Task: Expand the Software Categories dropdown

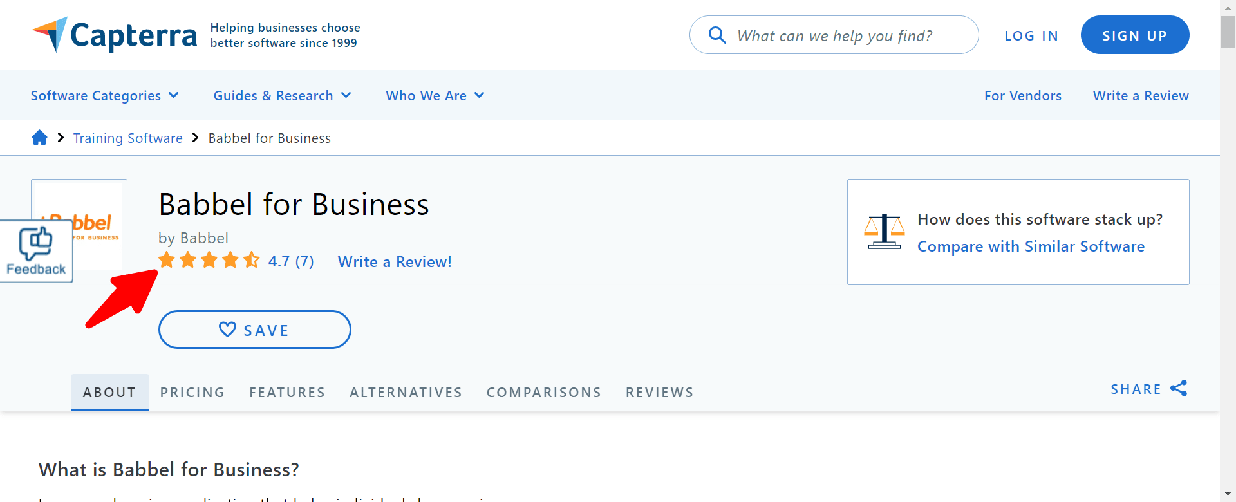Action: click(x=104, y=95)
